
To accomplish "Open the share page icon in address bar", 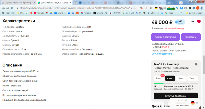I will click(146, 8).
